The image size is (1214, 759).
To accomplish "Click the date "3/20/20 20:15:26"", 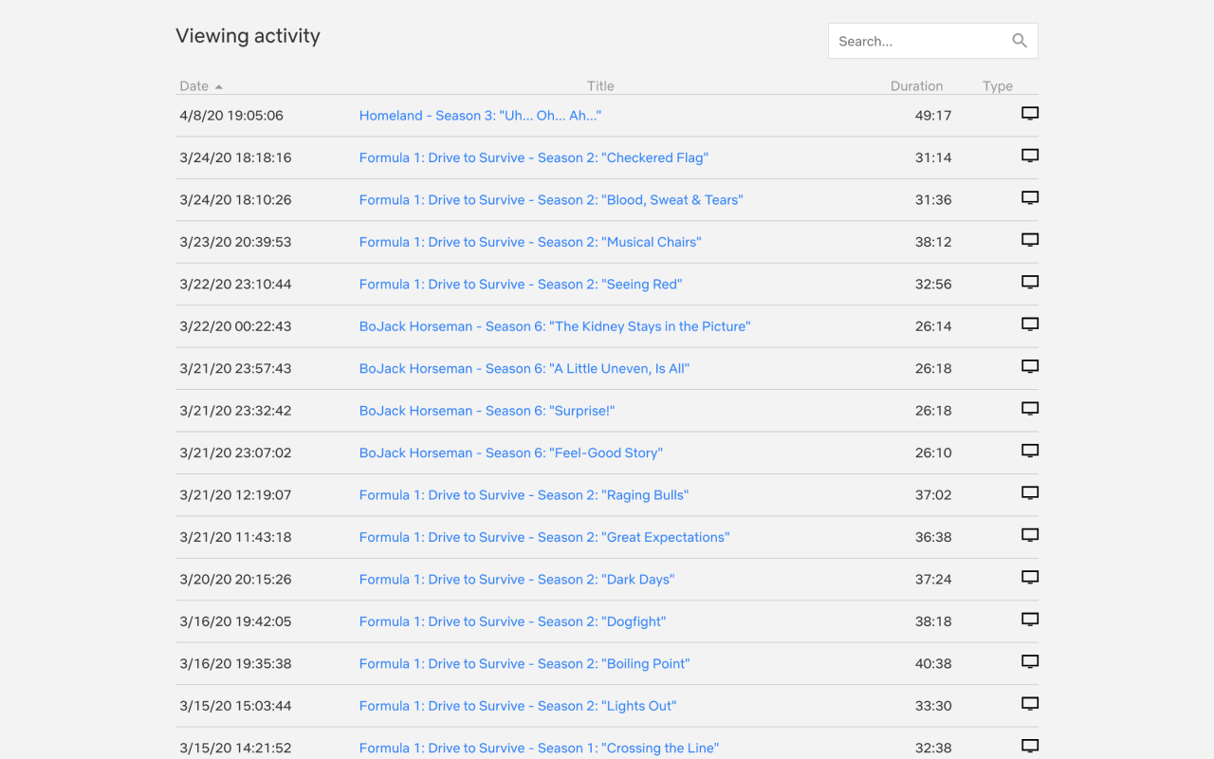I will [x=235, y=579].
